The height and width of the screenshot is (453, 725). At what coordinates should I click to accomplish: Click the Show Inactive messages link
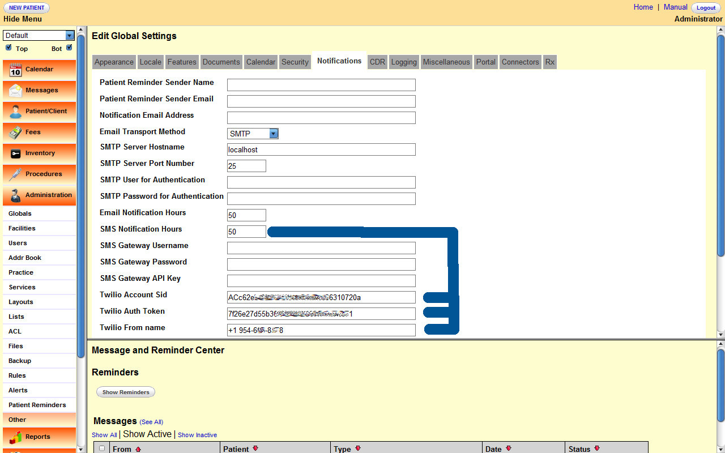[197, 435]
